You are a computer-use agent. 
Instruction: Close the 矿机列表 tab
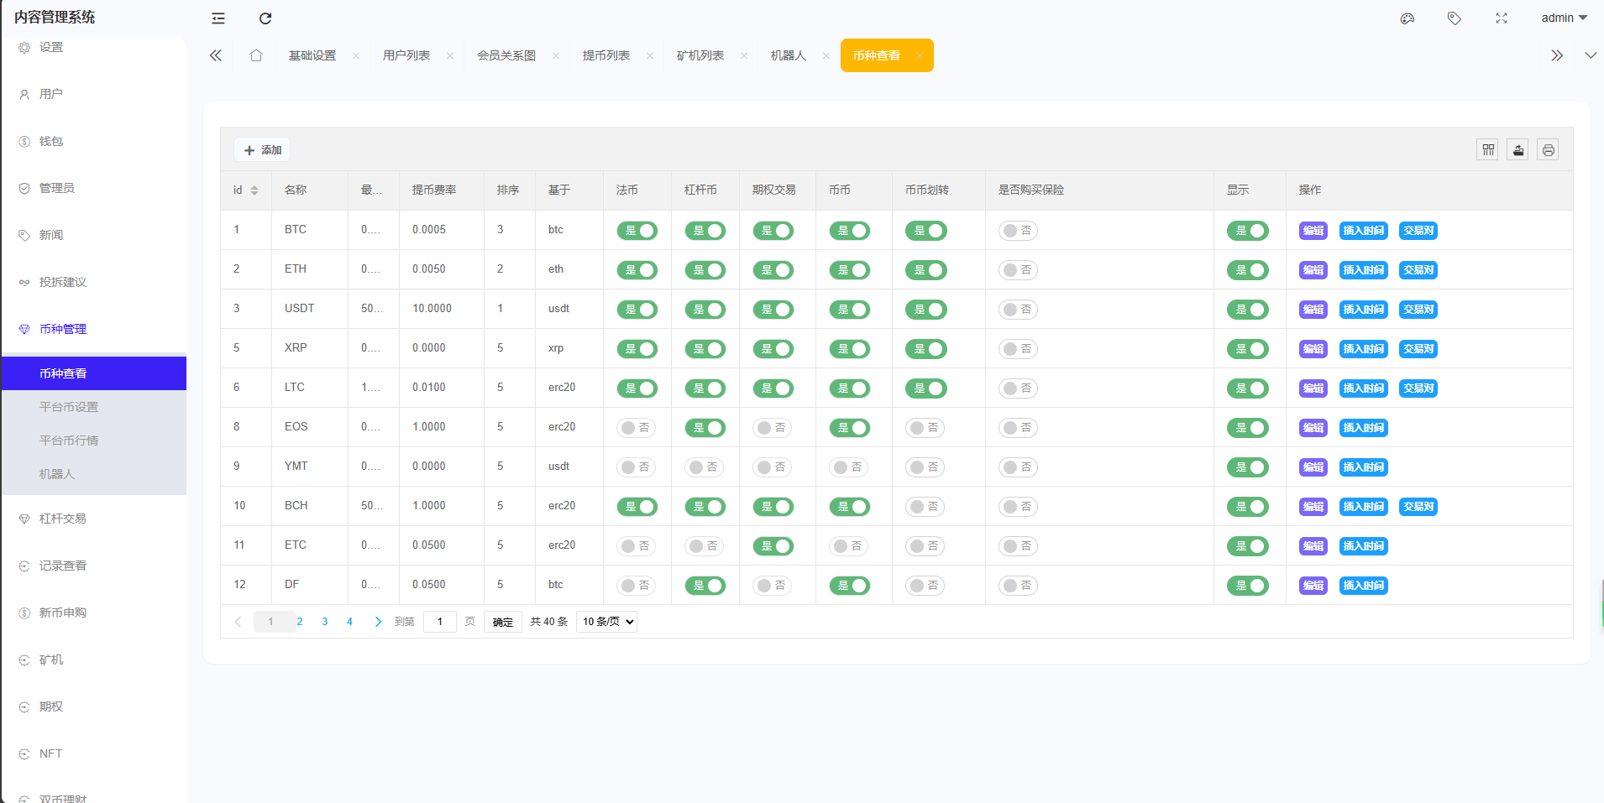click(744, 56)
